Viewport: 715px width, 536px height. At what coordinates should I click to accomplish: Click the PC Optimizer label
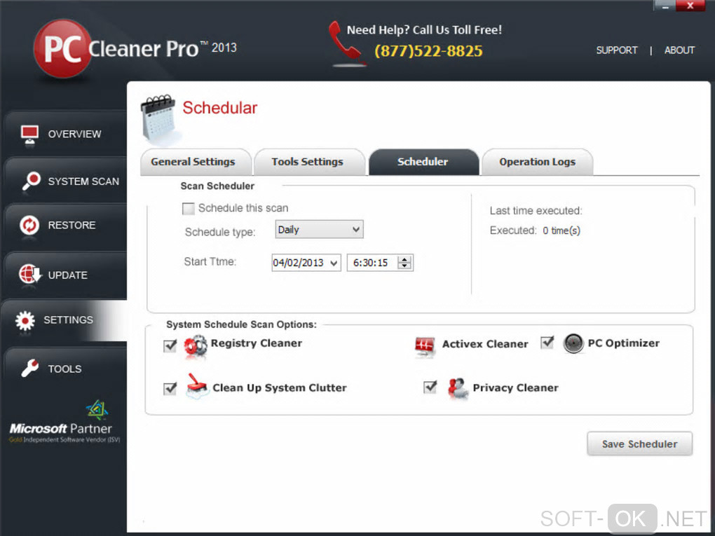(x=623, y=343)
